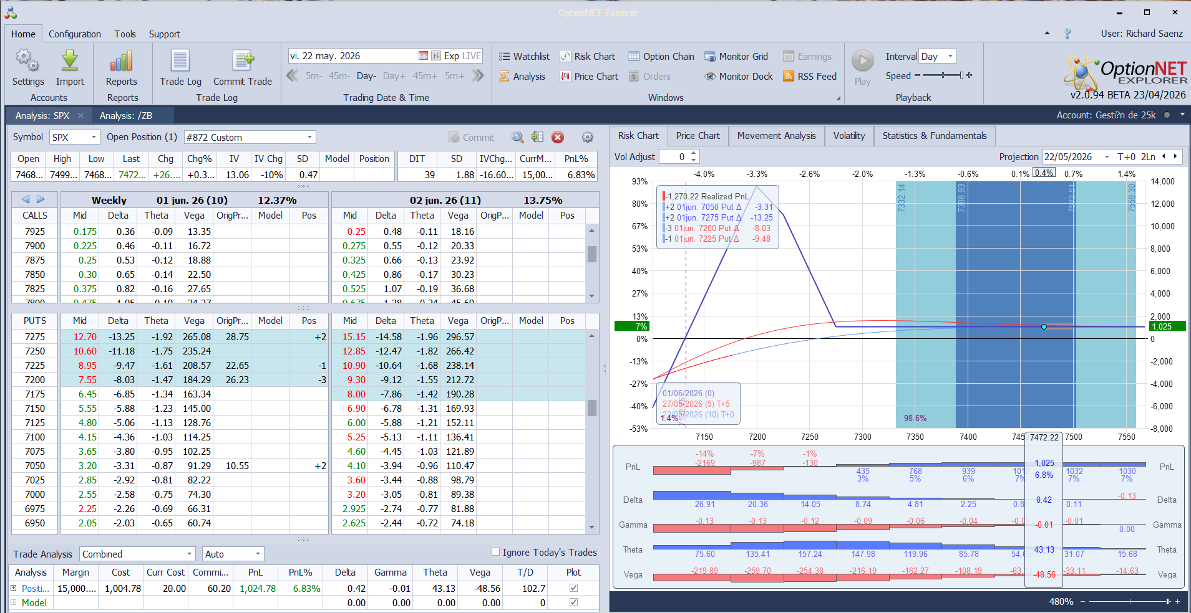Image resolution: width=1191 pixels, height=613 pixels.
Task: Click the Commit Trade icon
Action: pos(243,60)
